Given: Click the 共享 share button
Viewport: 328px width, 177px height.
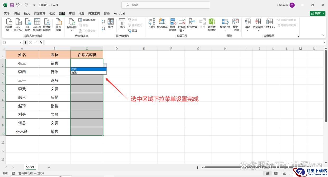Looking at the screenshot, I should coord(317,13).
